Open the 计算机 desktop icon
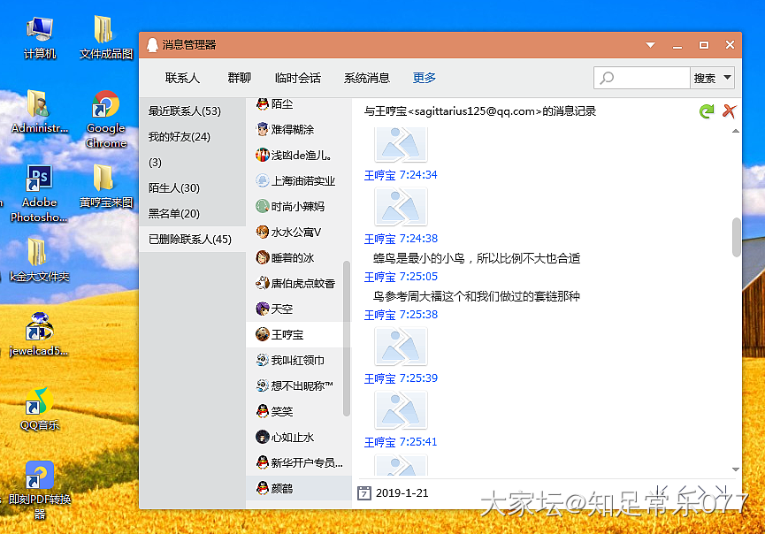 point(40,37)
